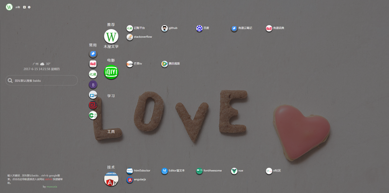Open purple Bootstrap B icon in sidebar

(x=93, y=85)
